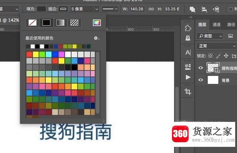Switch to the 通道 tab

point(216,25)
